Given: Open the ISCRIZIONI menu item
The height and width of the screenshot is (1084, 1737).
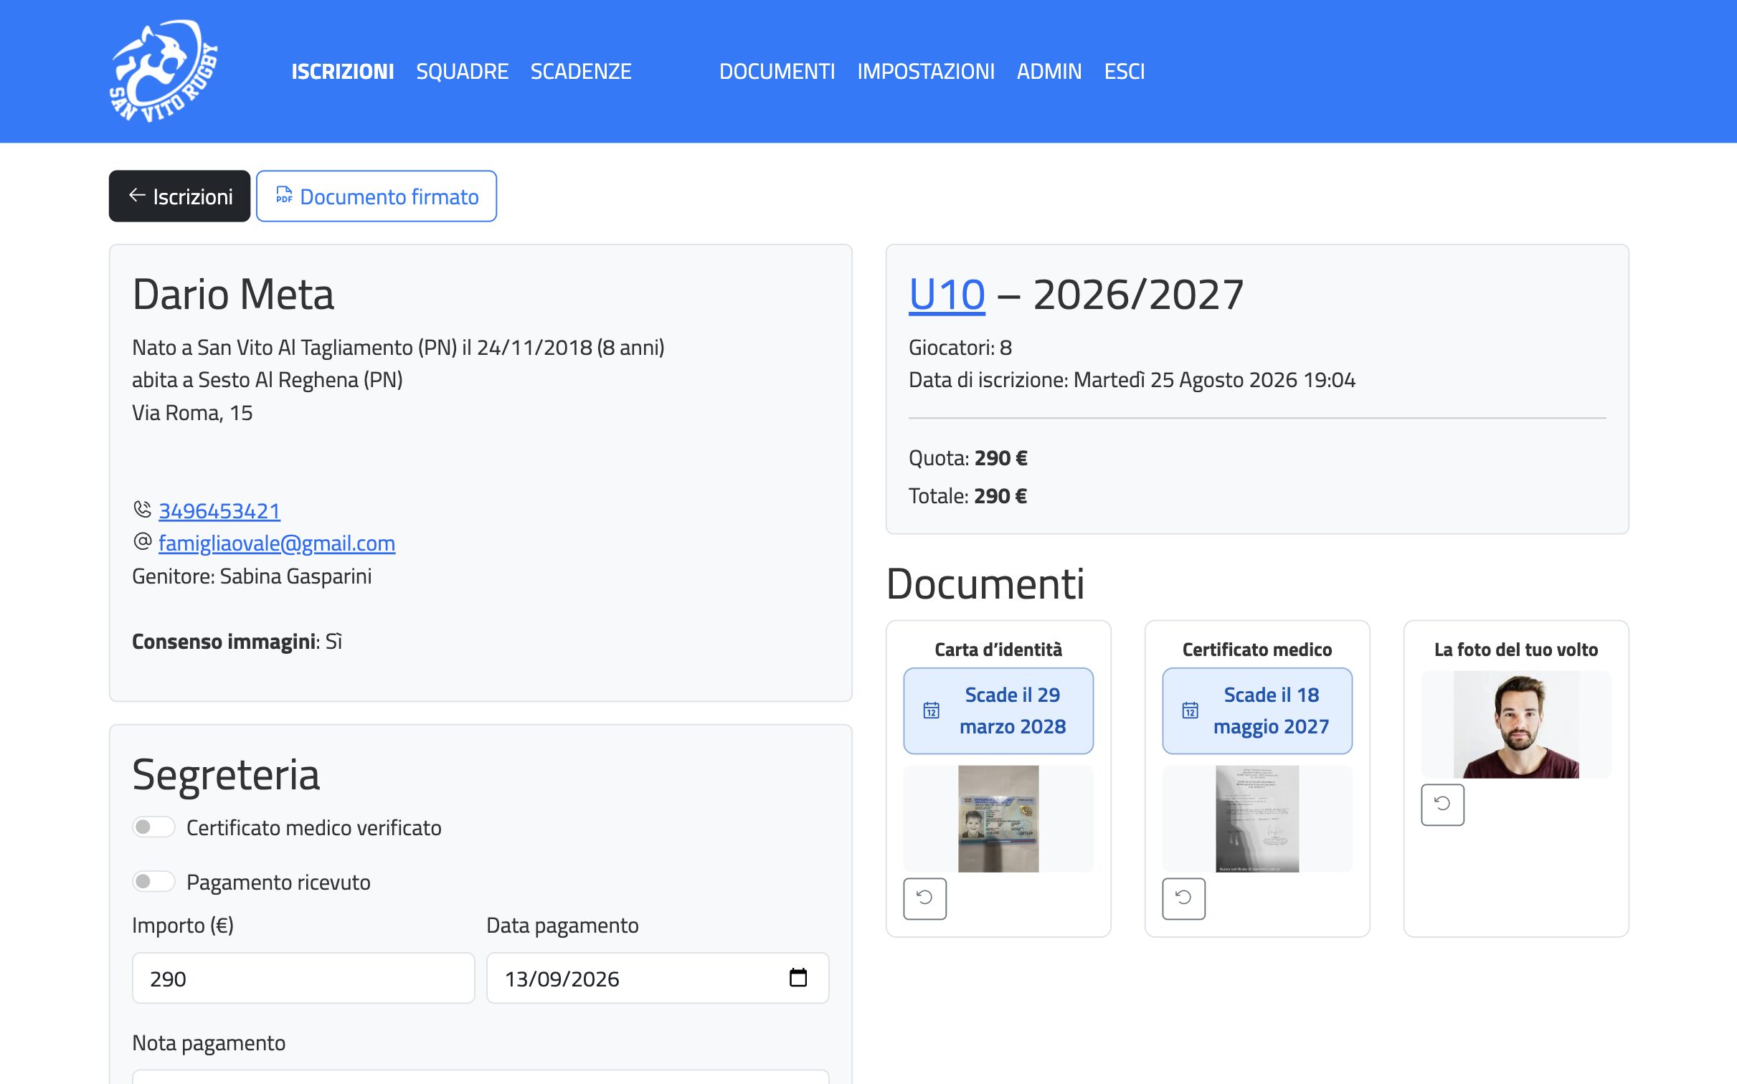Looking at the screenshot, I should point(342,72).
